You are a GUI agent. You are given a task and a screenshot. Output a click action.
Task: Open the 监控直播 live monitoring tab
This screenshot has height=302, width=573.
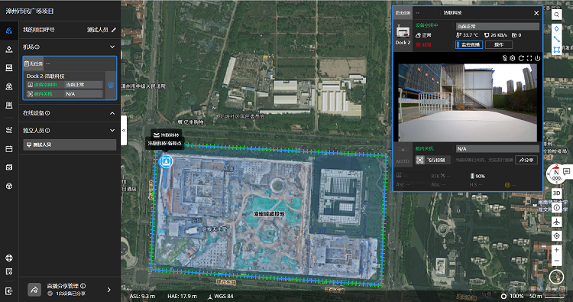(x=469, y=44)
